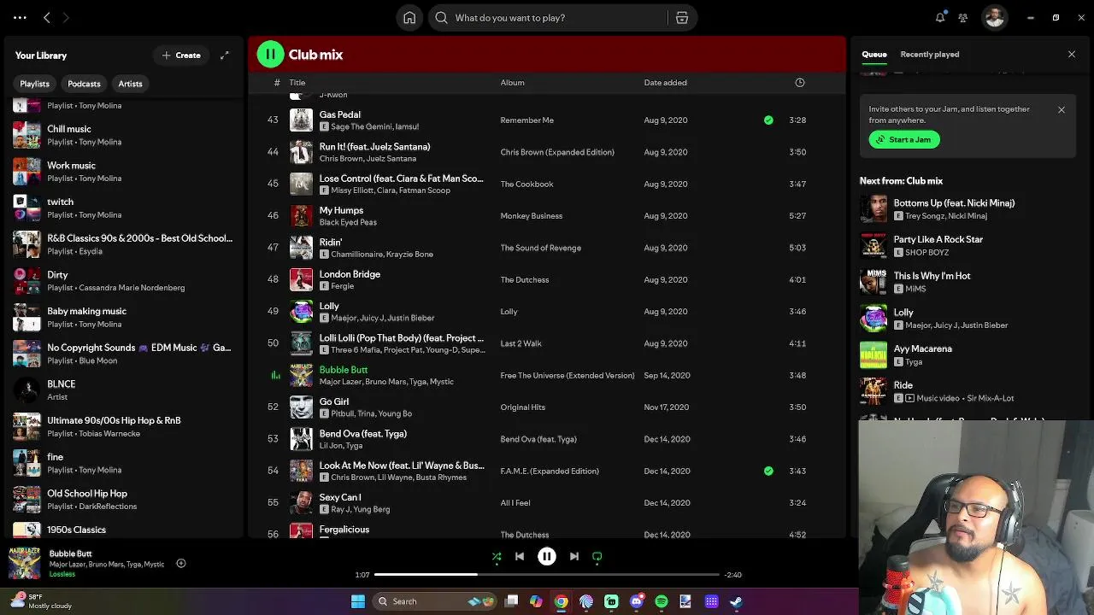Open now playing Bubble Butt cover art
The height and width of the screenshot is (615, 1094).
pyautogui.click(x=24, y=563)
